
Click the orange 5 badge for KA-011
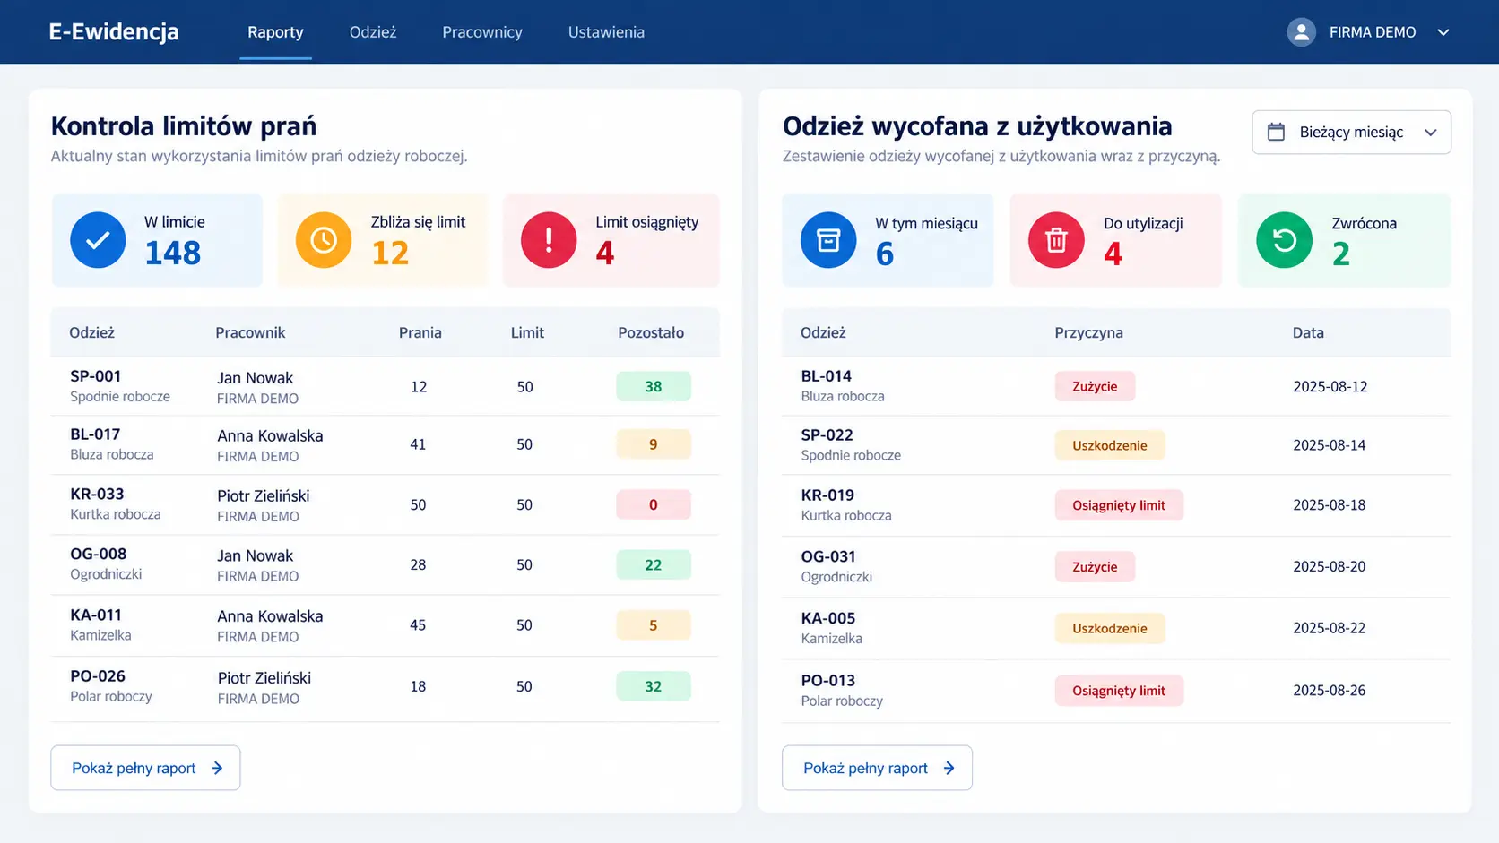[654, 625]
